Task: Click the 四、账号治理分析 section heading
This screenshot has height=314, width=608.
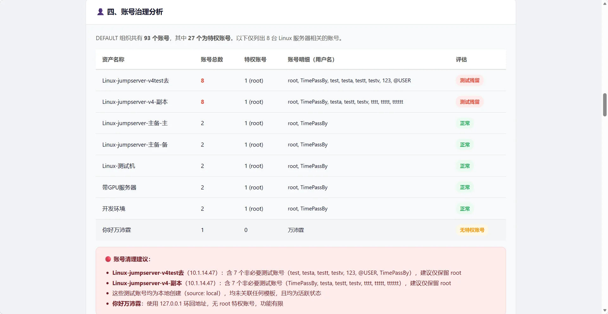Action: point(135,12)
